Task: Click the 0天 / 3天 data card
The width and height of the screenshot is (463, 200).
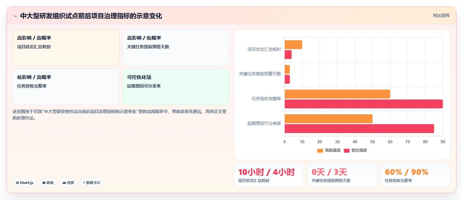Action: pos(342,175)
